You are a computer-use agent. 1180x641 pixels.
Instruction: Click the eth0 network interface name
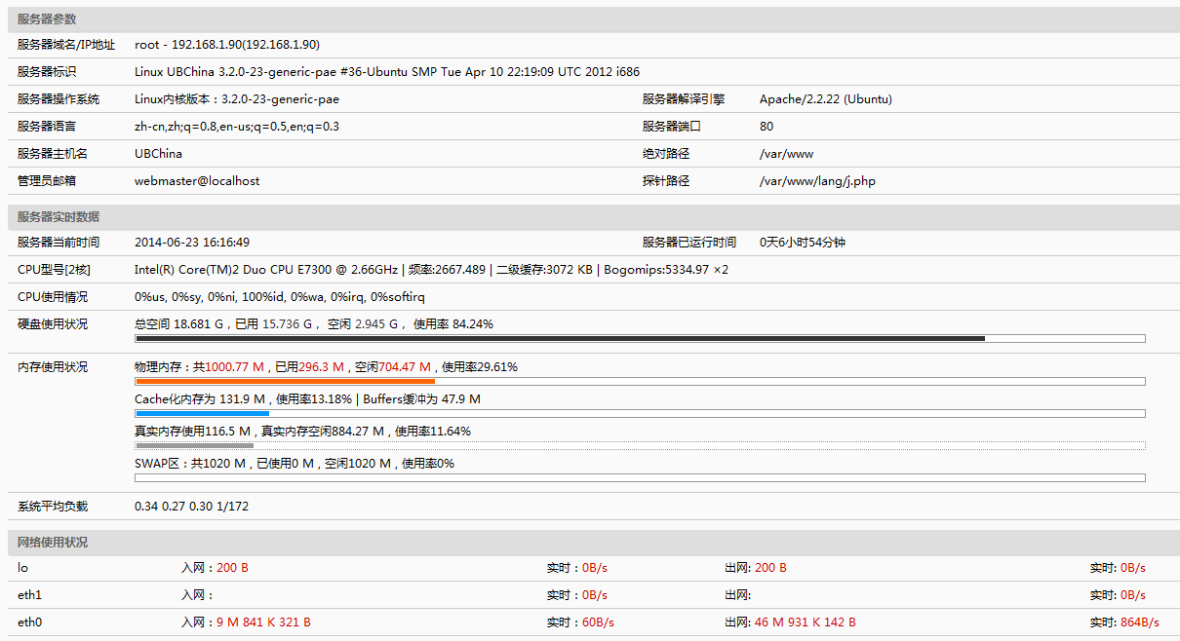click(29, 622)
